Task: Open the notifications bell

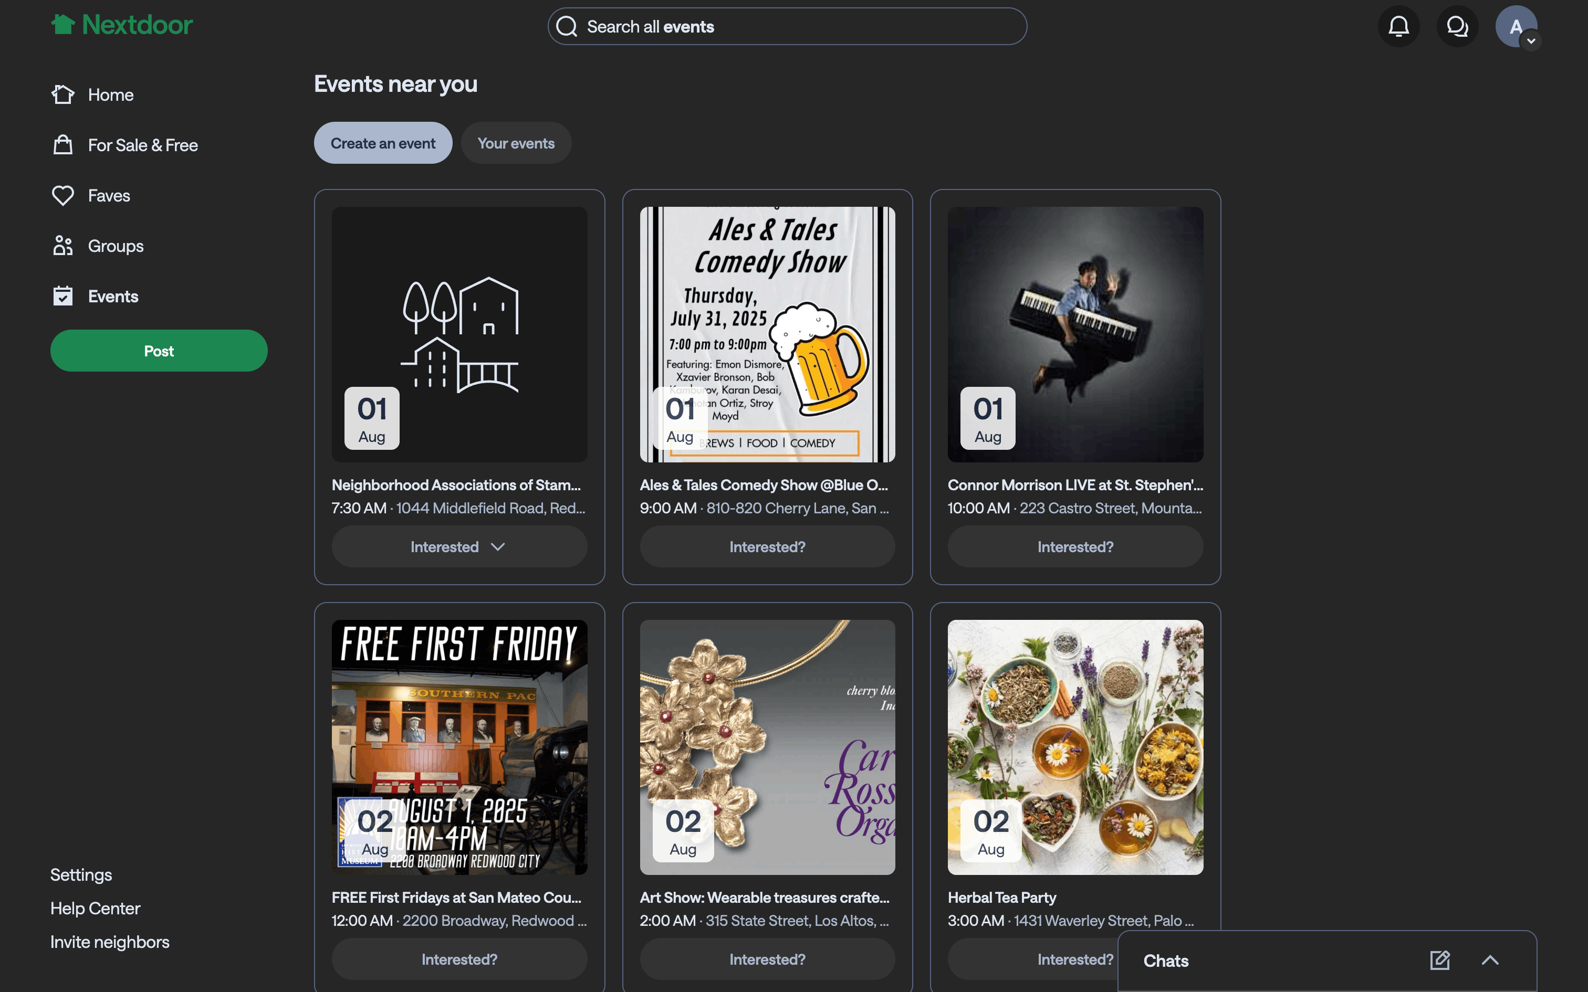Action: [1398, 26]
